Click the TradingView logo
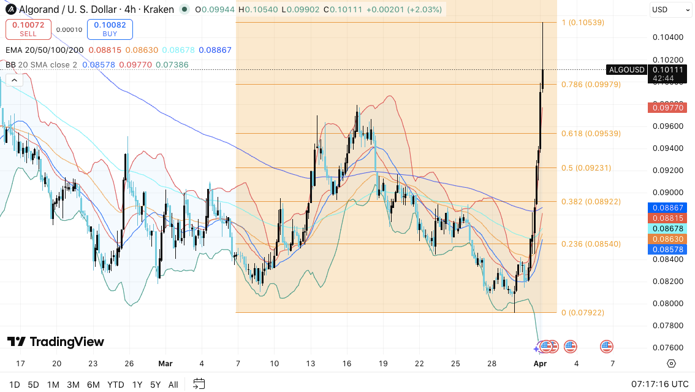695x392 pixels. coord(56,342)
